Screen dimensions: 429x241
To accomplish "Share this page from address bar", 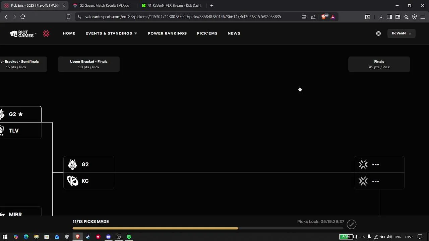I will coord(313,17).
